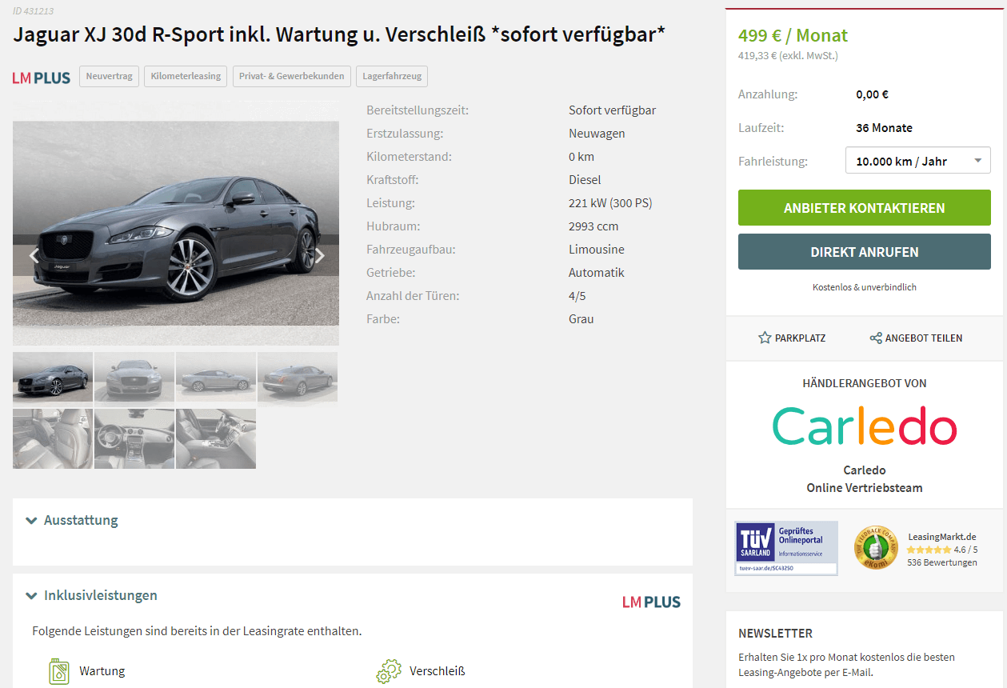Open the Fahrleistung 10.000 km / Jahr dropdown
Viewport: 1007px width, 688px height.
[x=918, y=161]
